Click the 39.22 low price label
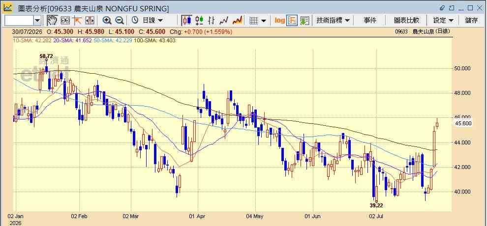Viewport: 487px width, 226px height. pyautogui.click(x=376, y=205)
